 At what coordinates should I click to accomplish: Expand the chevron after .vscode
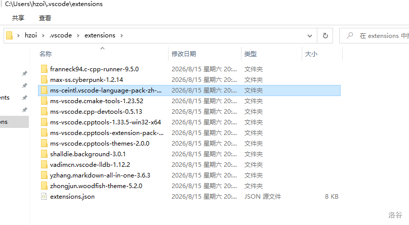78,36
